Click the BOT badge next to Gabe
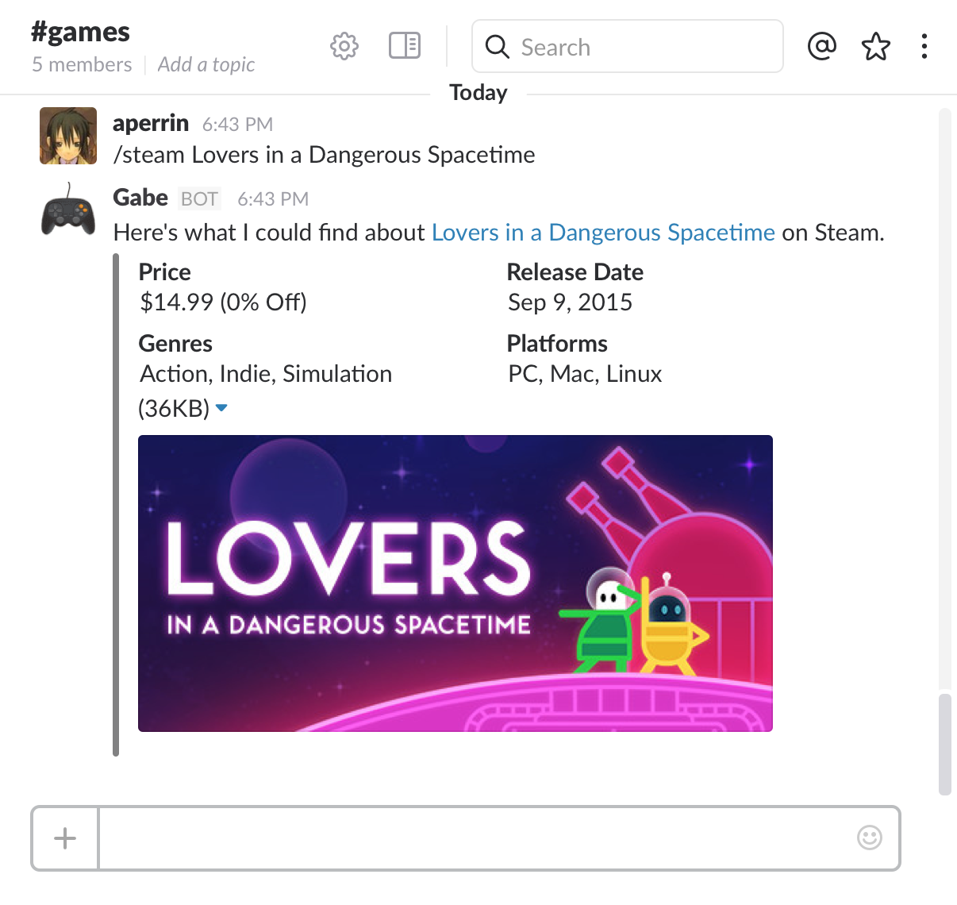The height and width of the screenshot is (905, 957). tap(199, 198)
